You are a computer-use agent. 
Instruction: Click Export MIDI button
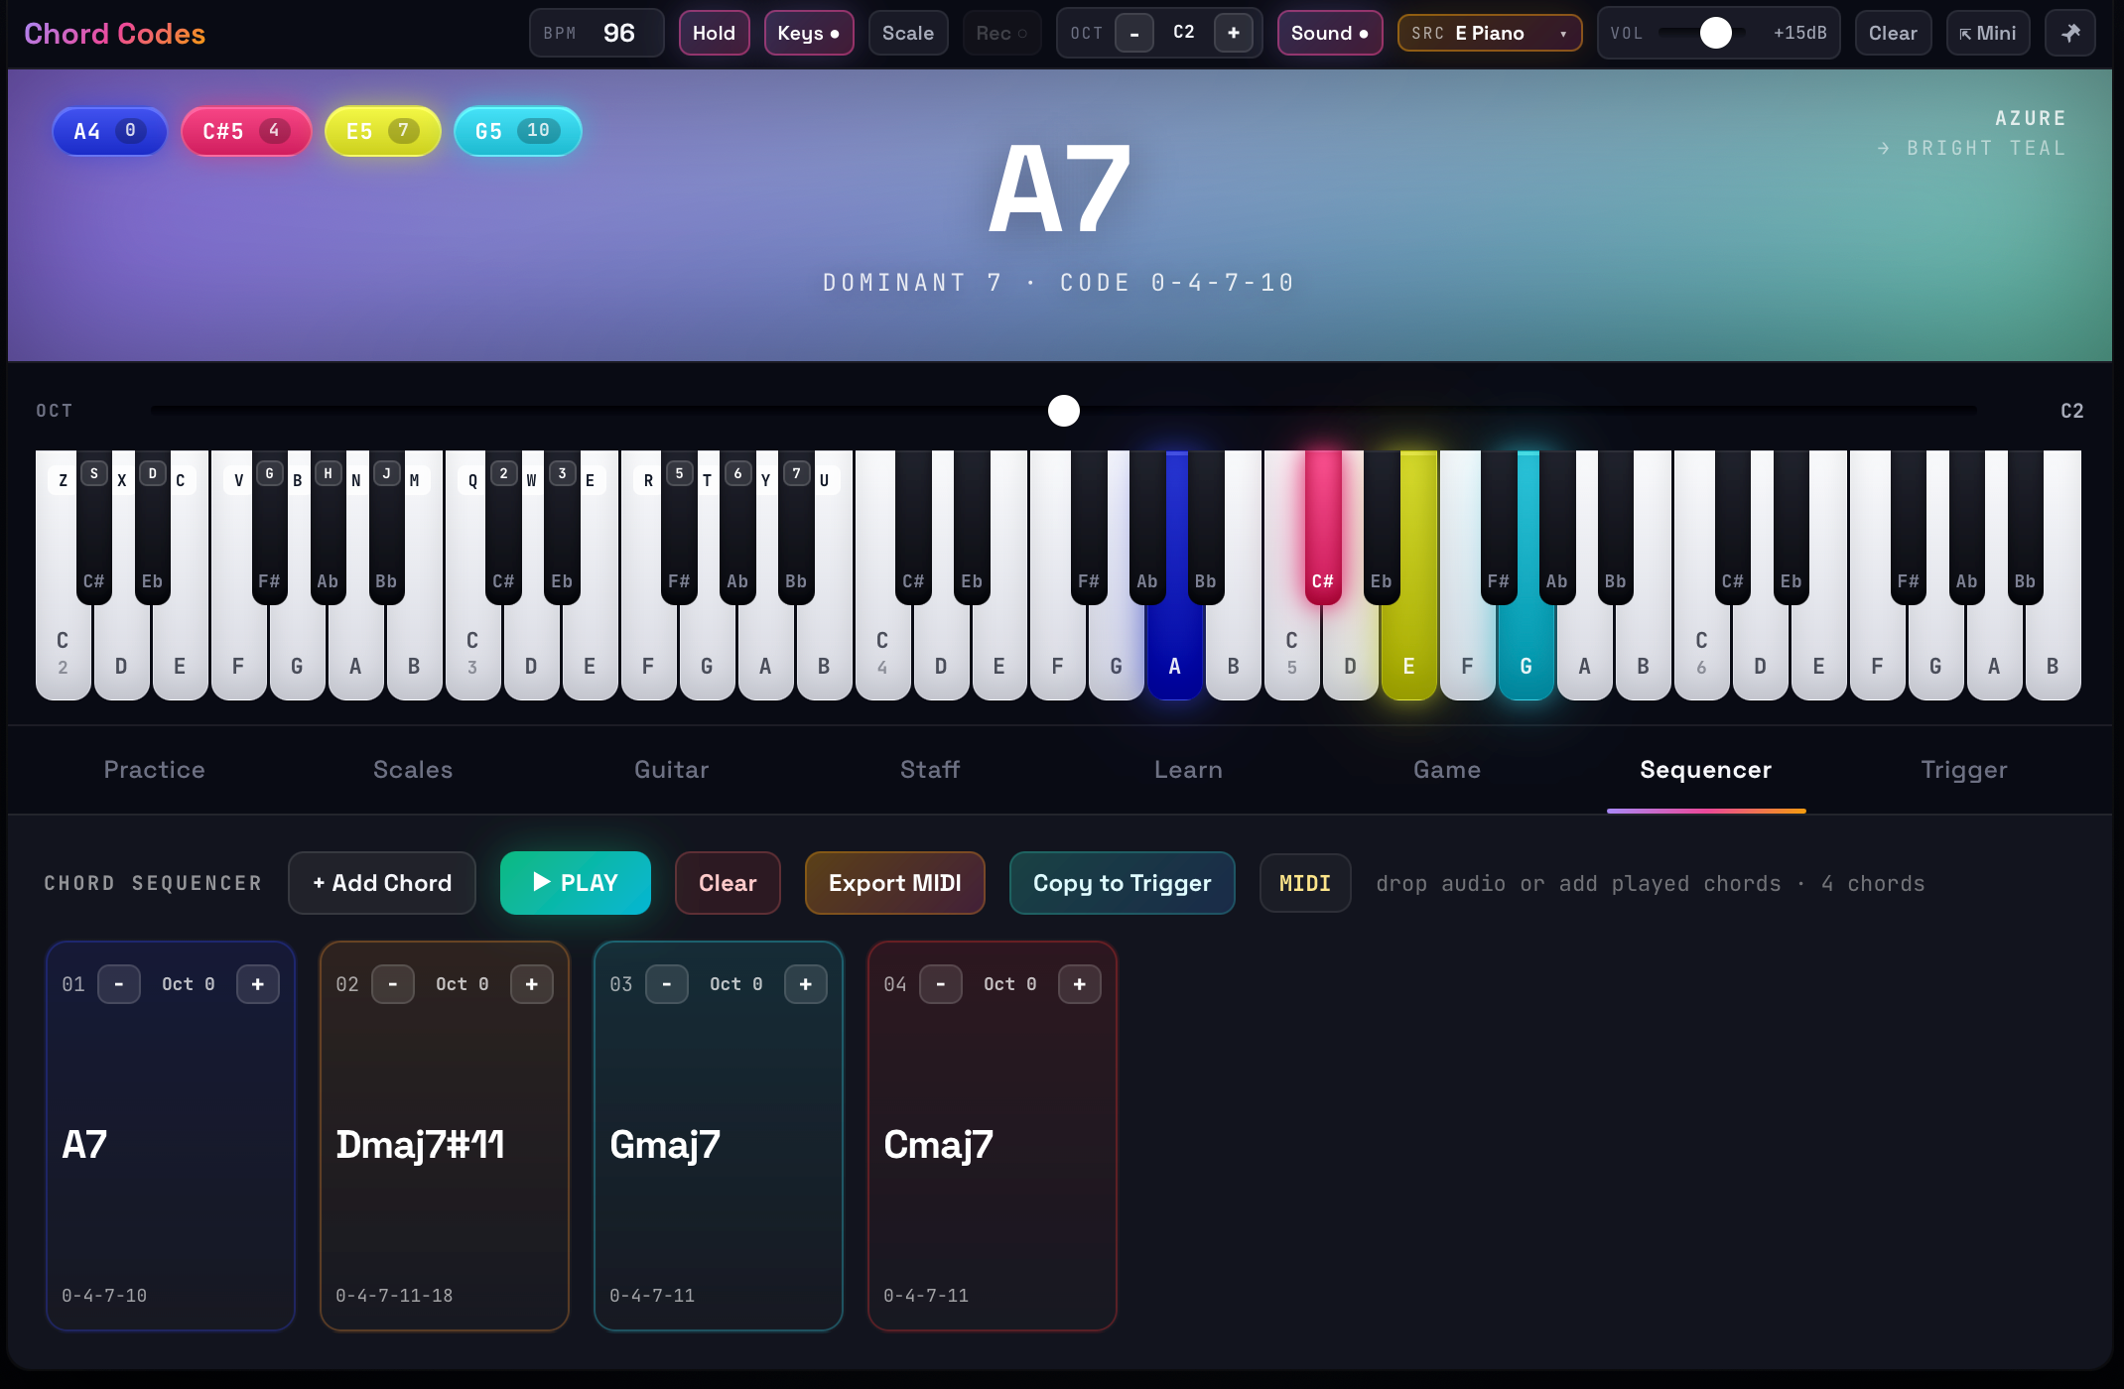click(x=895, y=883)
